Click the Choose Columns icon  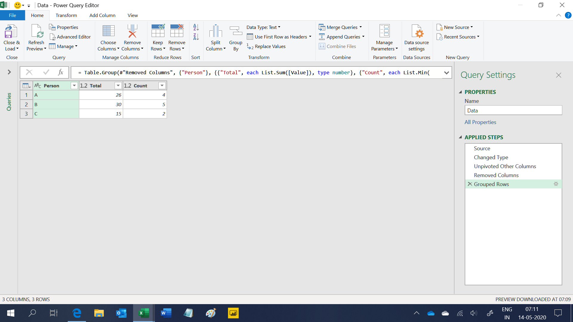click(x=108, y=31)
